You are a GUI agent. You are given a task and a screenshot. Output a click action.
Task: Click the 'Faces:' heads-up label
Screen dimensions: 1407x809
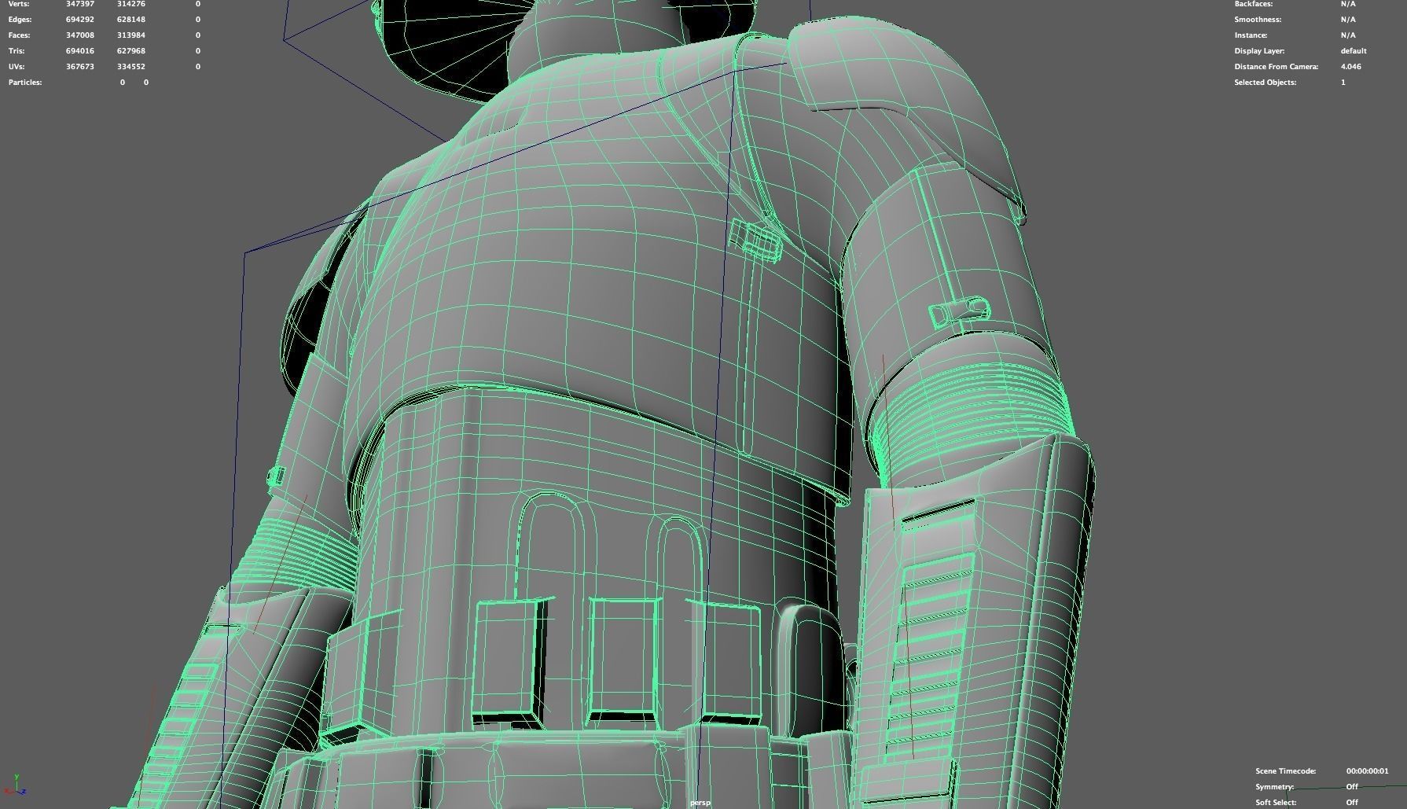(x=20, y=35)
